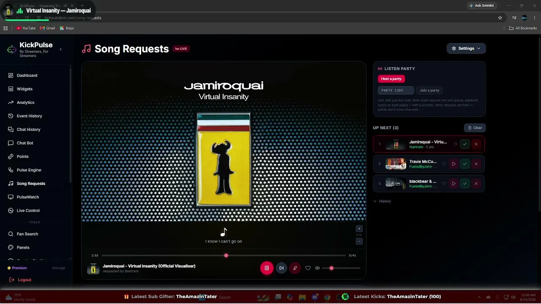
Task: Select Event History in sidebar
Action: point(29,116)
